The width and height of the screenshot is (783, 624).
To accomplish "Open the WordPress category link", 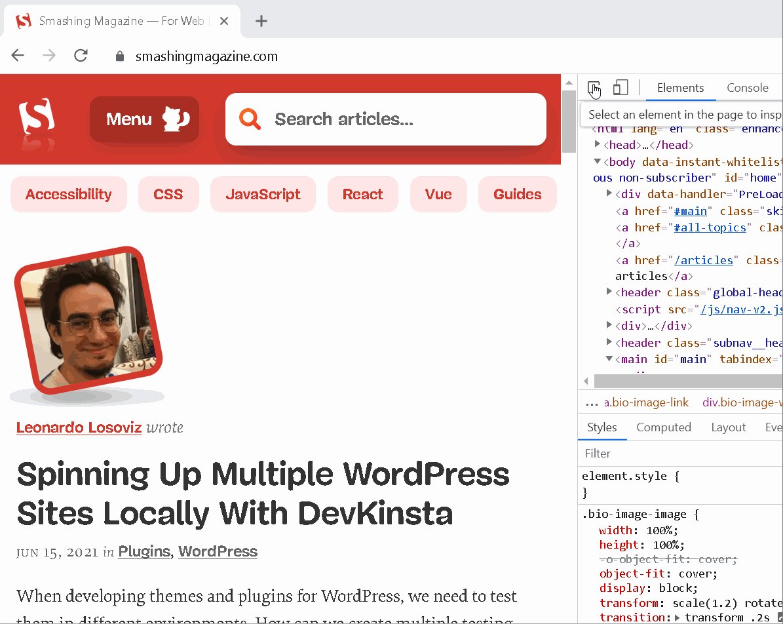I will [x=218, y=551].
